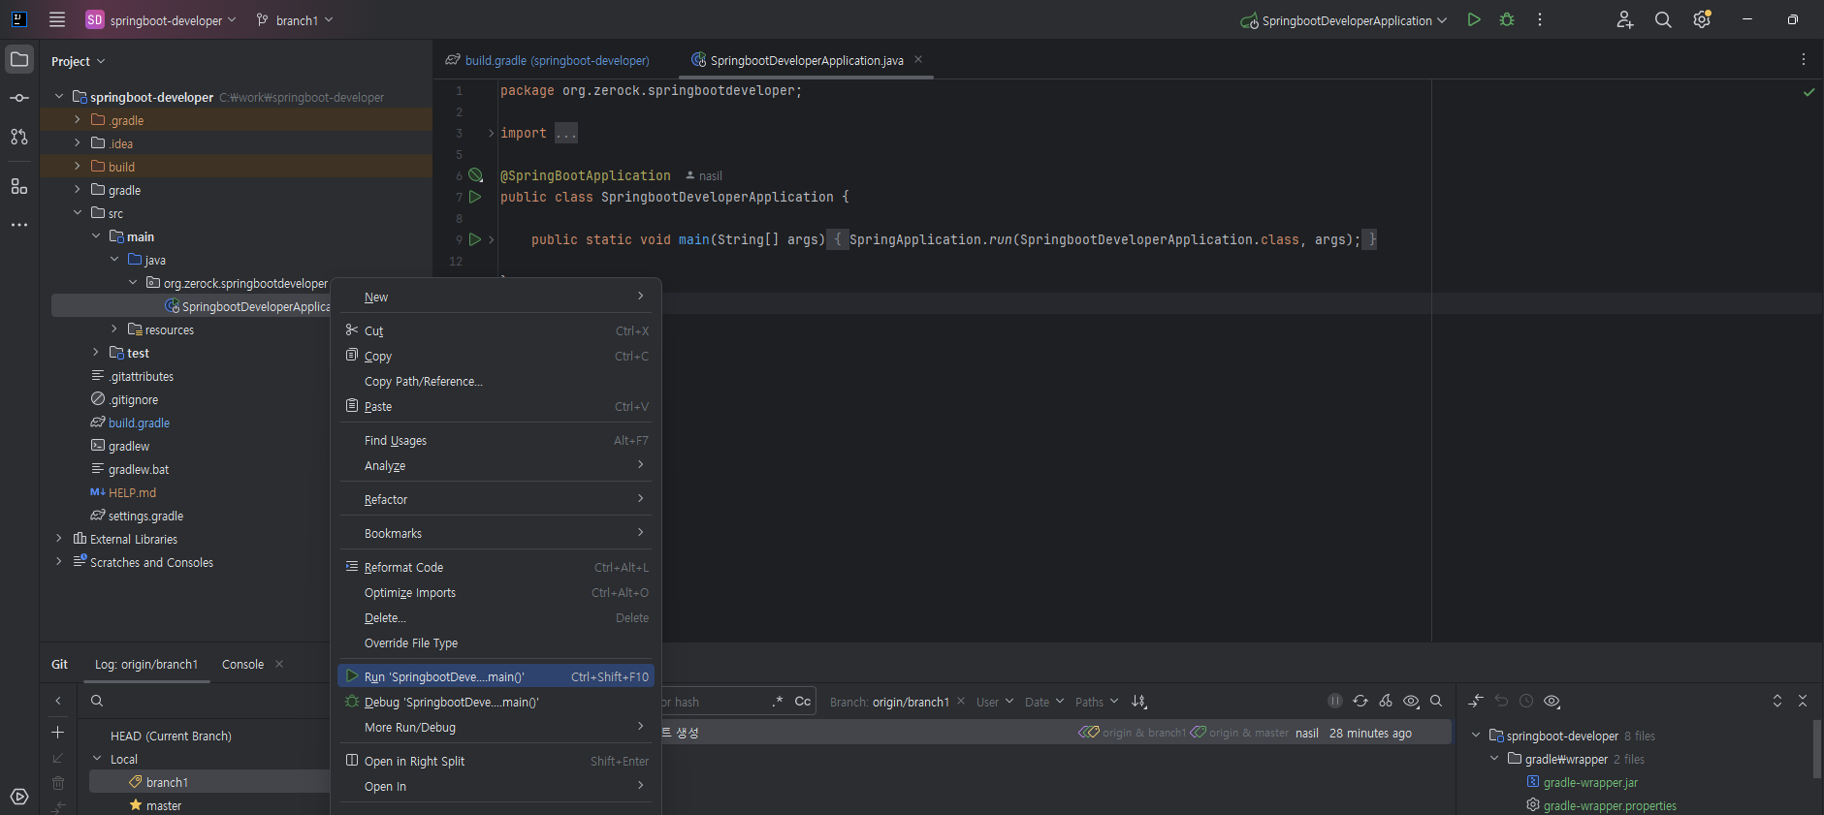Open springboot-developer project dropdown
The height and width of the screenshot is (815, 1824).
pyautogui.click(x=161, y=20)
